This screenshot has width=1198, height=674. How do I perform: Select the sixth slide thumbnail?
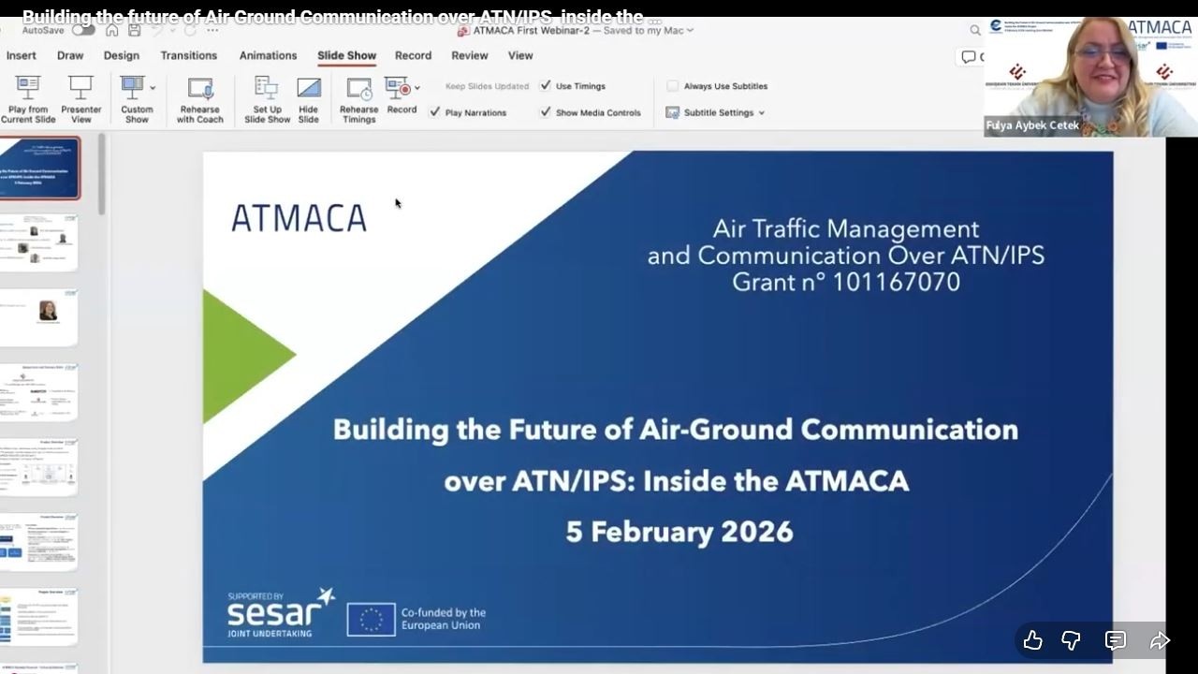tap(39, 542)
